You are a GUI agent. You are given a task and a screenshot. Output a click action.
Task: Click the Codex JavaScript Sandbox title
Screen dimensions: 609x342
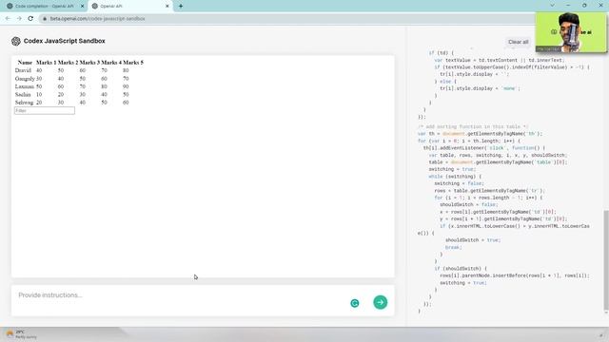coord(65,41)
